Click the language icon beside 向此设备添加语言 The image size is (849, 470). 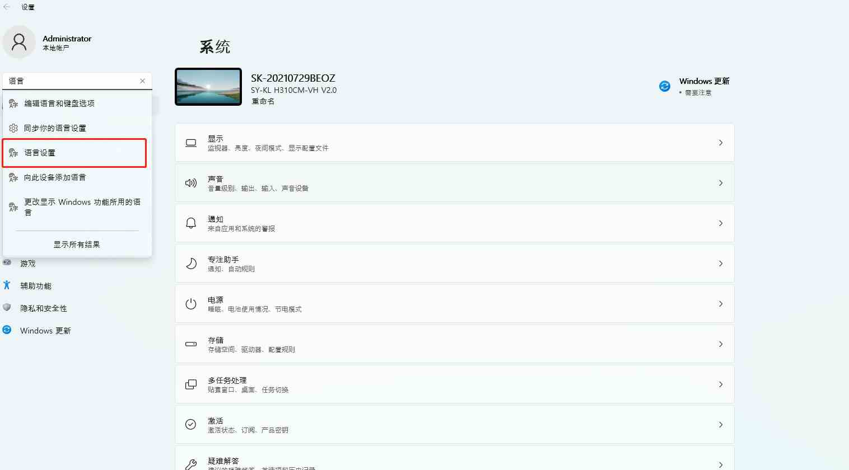tap(13, 177)
